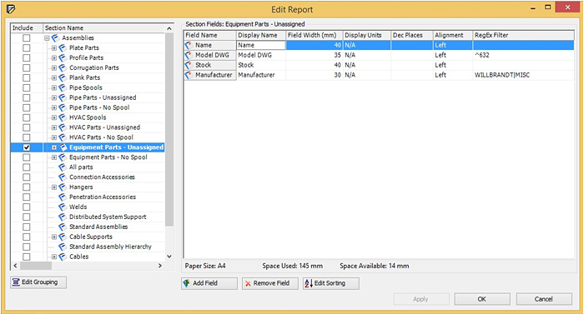The height and width of the screenshot is (314, 584).
Task: Click the Edit Report app icon in title bar
Action: (11, 9)
